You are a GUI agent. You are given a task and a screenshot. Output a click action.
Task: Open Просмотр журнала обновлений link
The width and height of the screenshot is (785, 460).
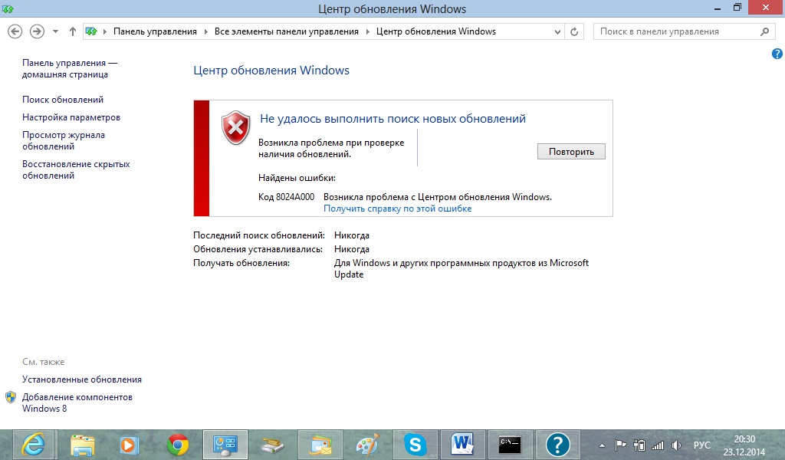64,140
